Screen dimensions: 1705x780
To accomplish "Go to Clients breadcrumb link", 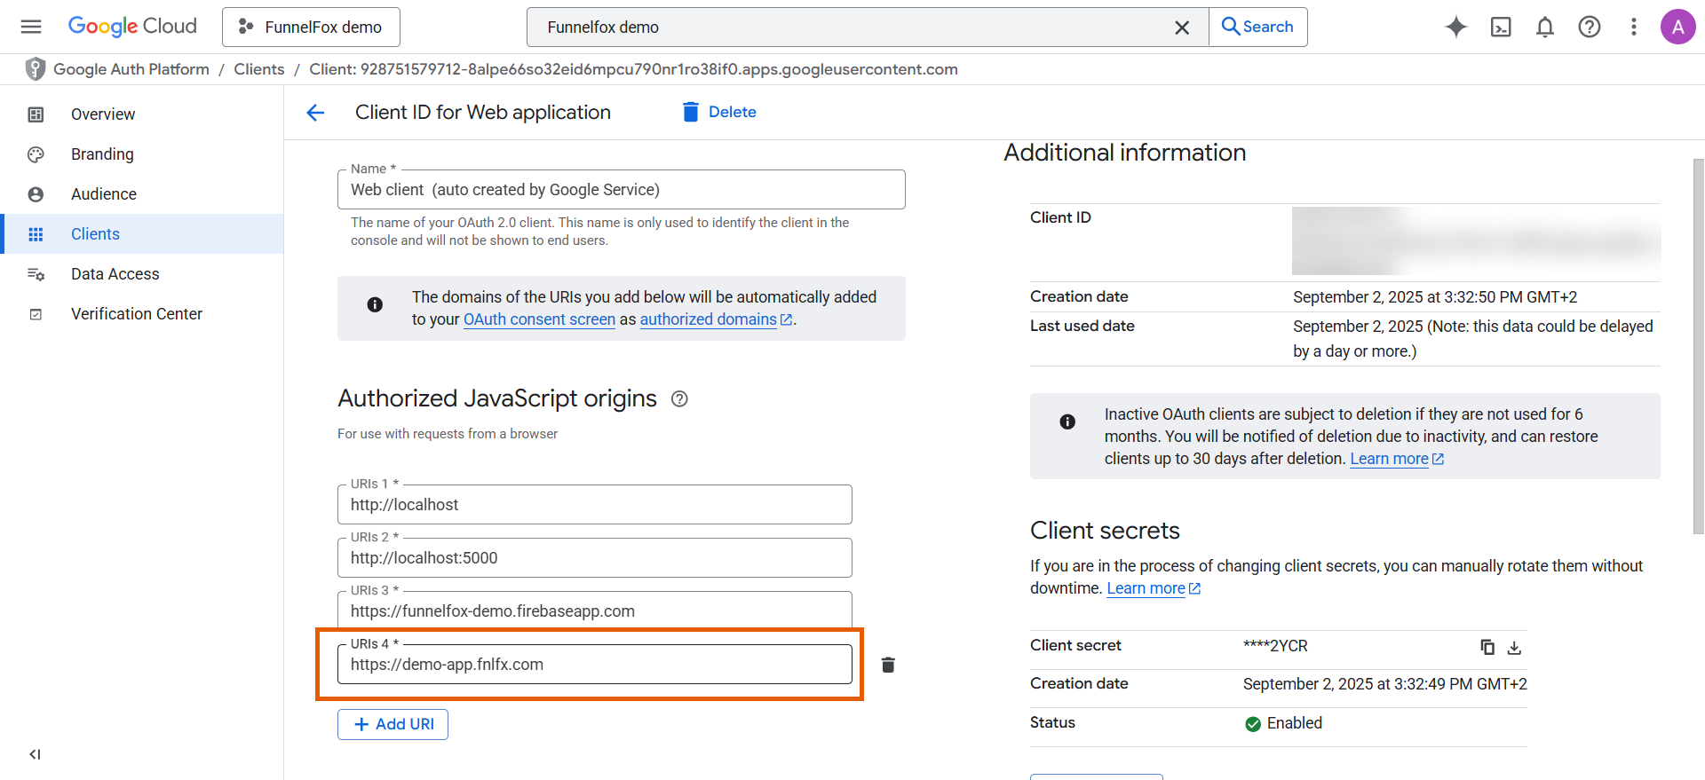I will tap(259, 69).
